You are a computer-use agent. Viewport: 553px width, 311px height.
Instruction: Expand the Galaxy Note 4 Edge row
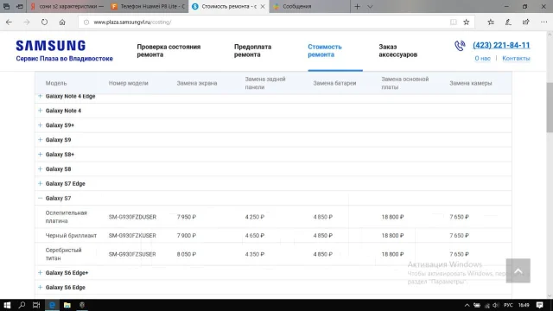tap(41, 96)
